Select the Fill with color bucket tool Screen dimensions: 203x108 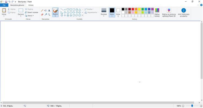(x=45, y=11)
